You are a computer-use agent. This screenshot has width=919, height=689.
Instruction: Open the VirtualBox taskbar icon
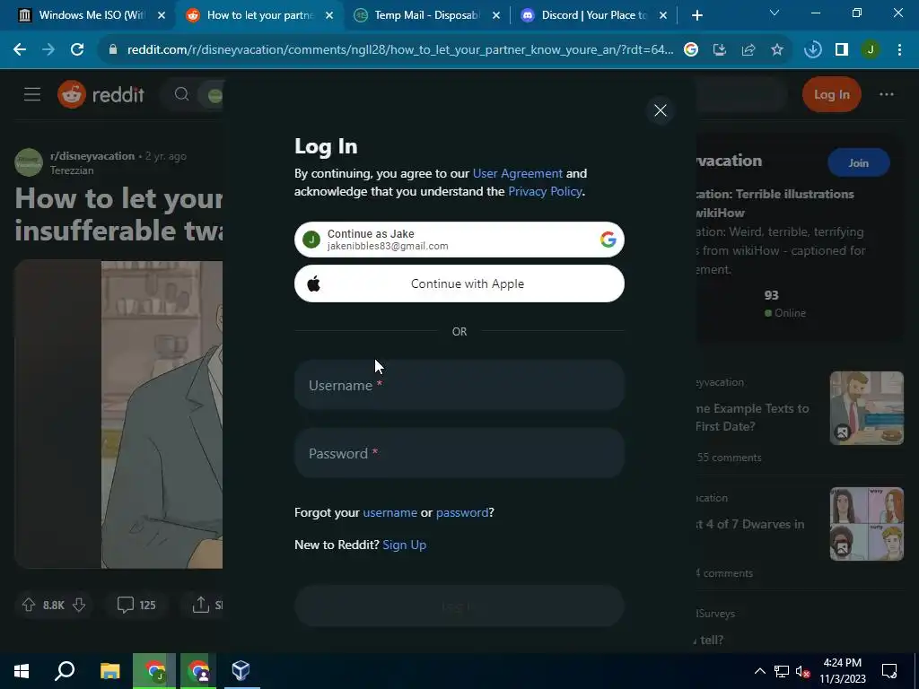coord(241,671)
